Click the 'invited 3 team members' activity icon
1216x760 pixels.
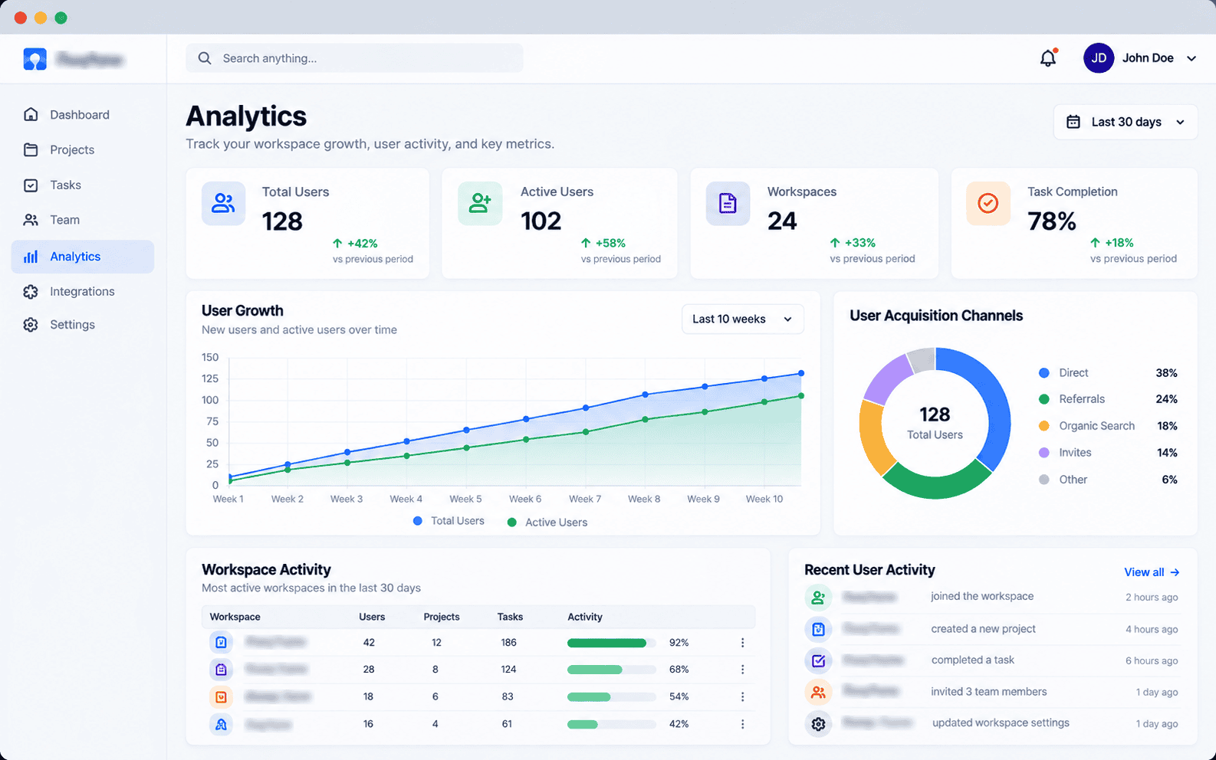(818, 693)
